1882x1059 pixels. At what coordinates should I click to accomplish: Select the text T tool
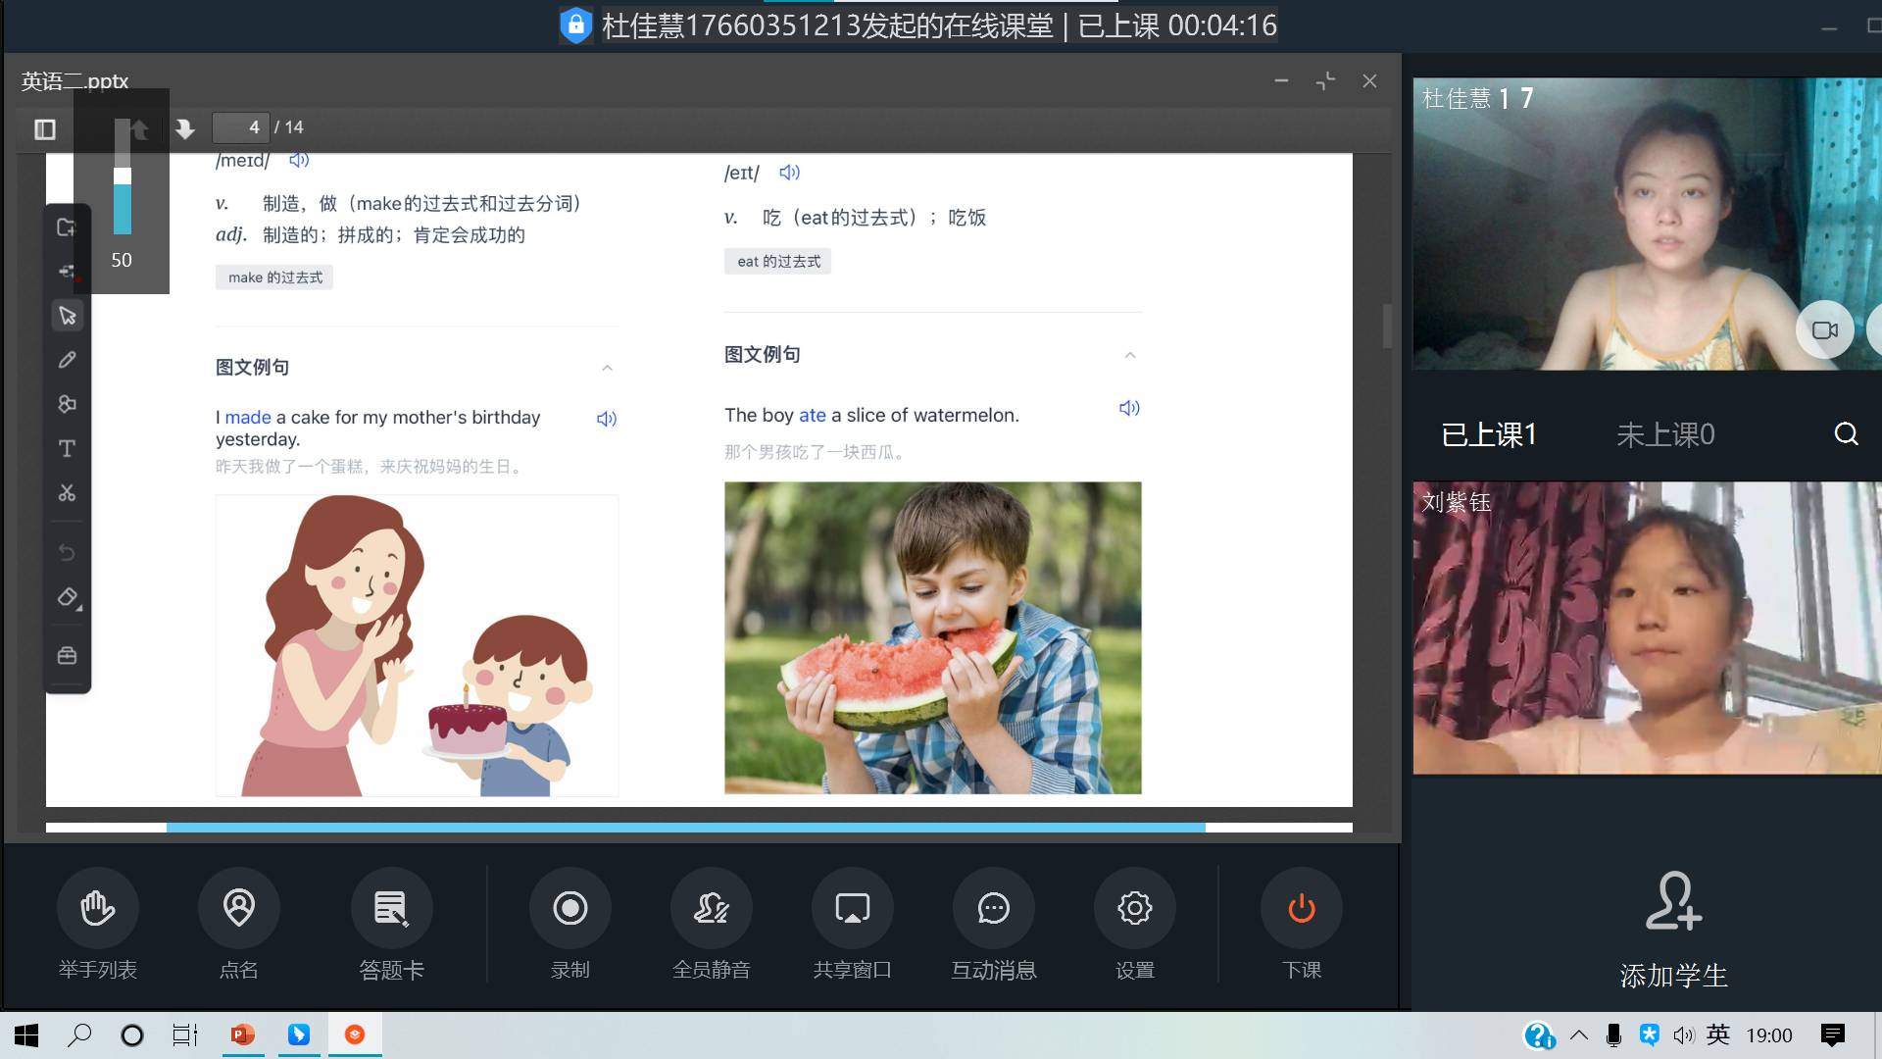coord(67,448)
